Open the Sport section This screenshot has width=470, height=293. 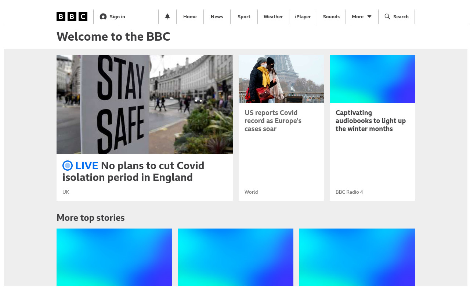pos(244,17)
